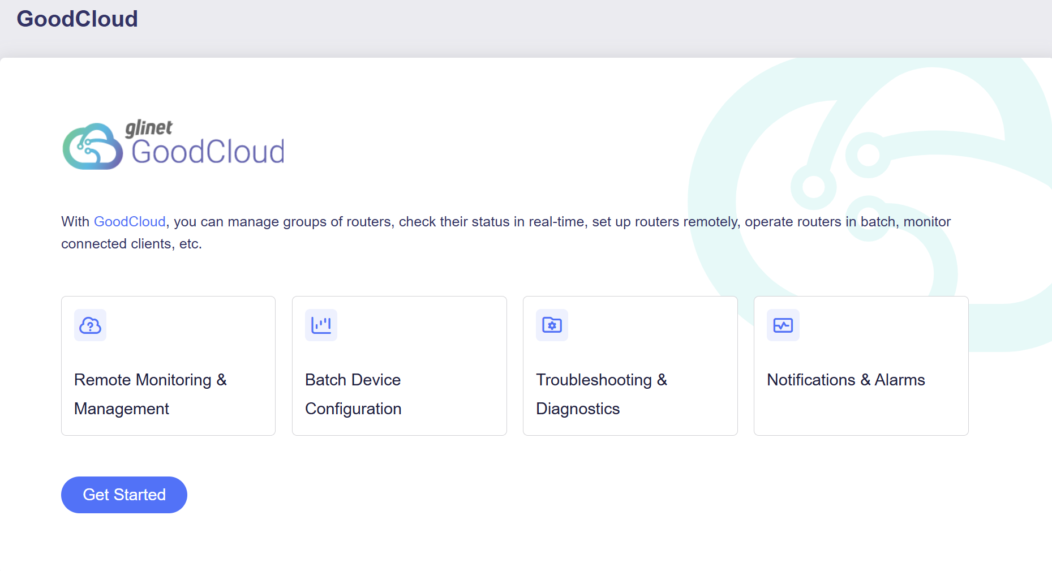Click the folder gear Troubleshooting icon
Image resolution: width=1052 pixels, height=571 pixels.
click(x=552, y=325)
